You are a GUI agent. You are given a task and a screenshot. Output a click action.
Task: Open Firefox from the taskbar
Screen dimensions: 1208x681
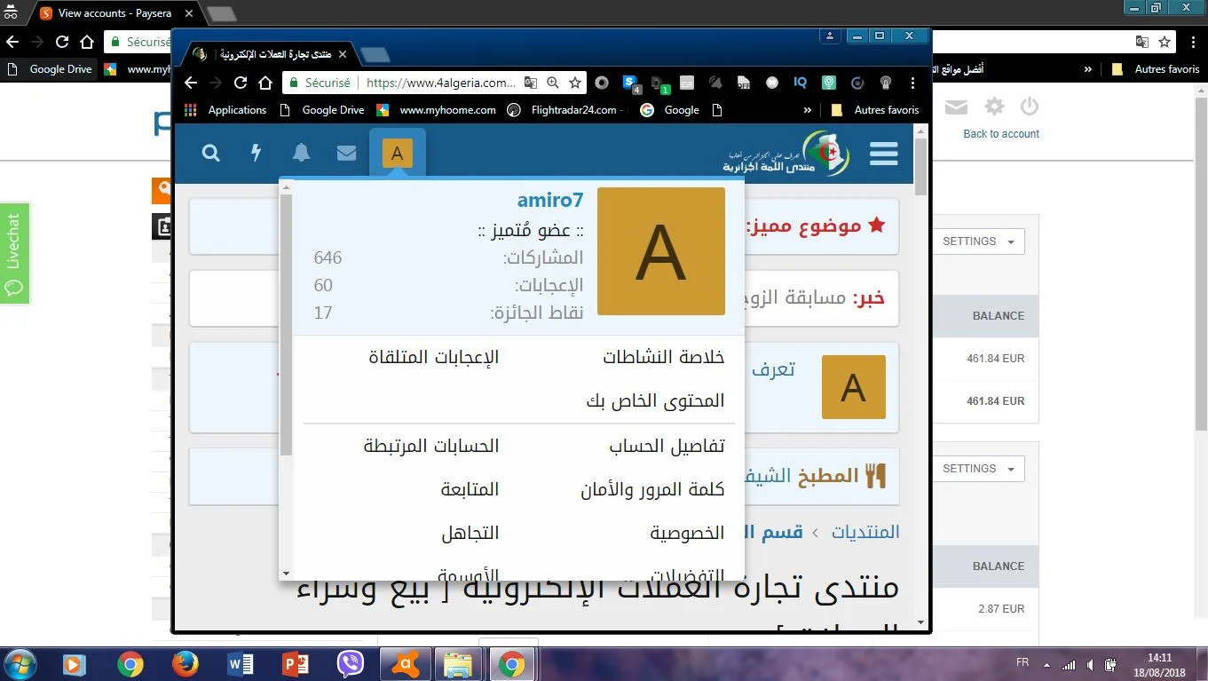coord(185,663)
